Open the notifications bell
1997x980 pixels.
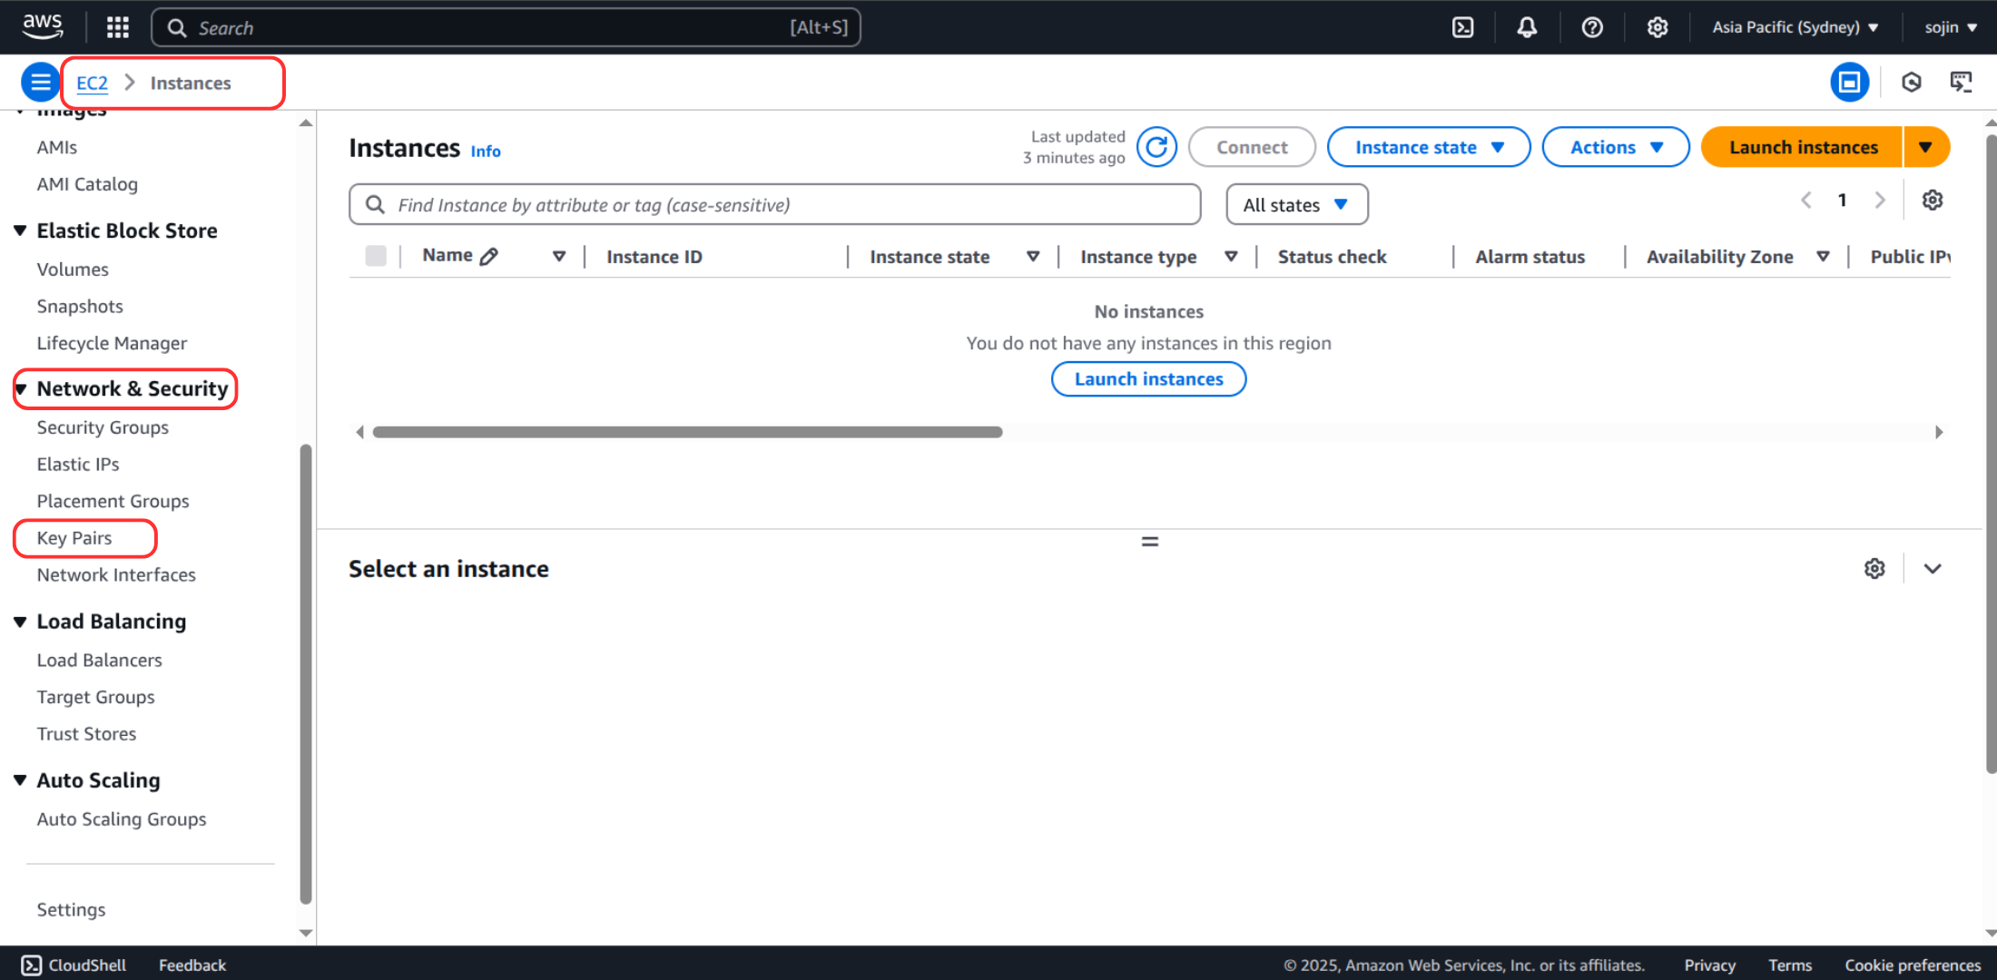pyautogui.click(x=1527, y=27)
